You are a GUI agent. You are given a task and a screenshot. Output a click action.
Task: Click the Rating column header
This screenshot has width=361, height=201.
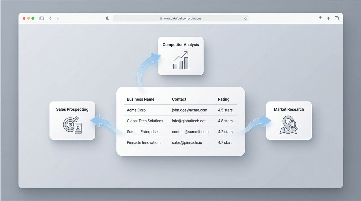[224, 99]
